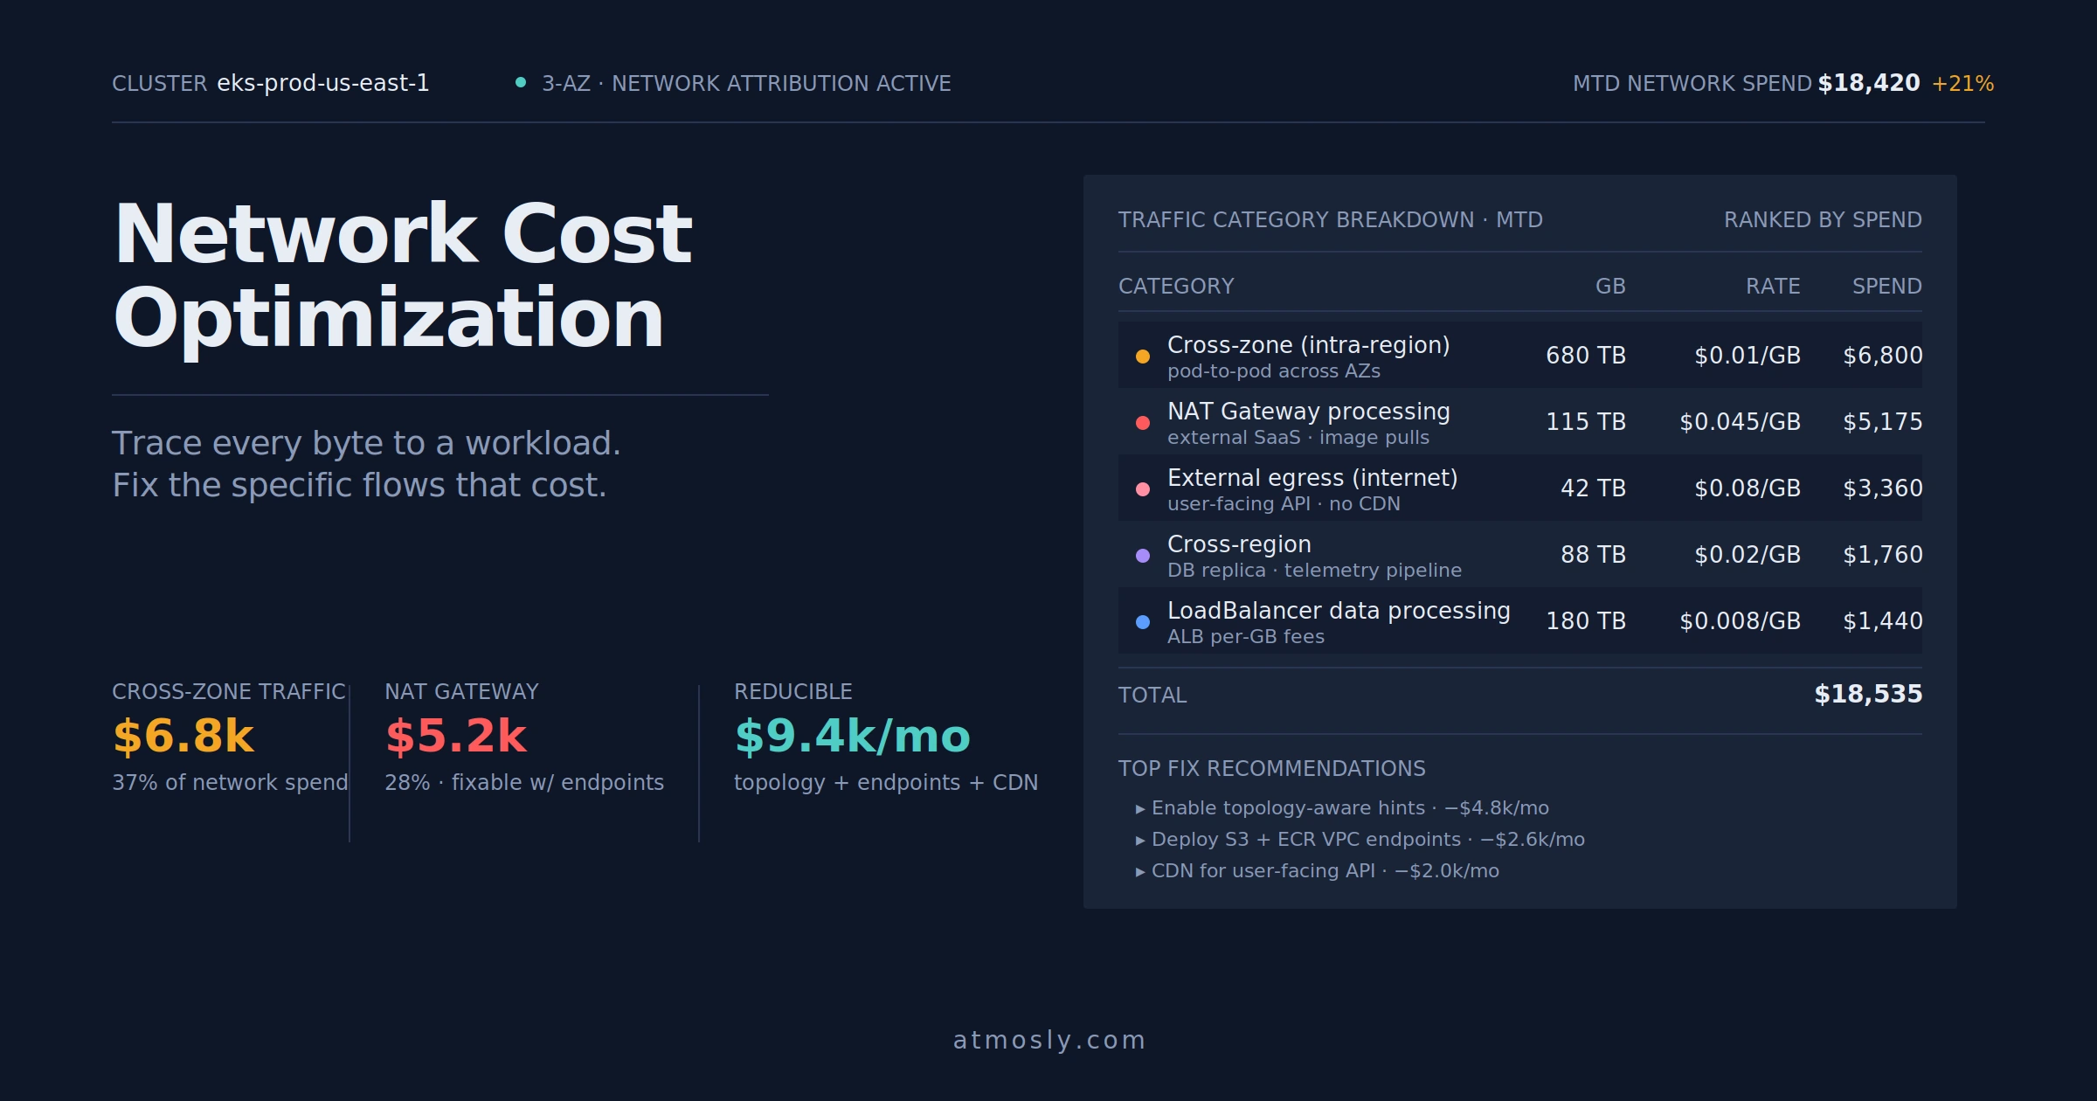Click the REDUCIBLE stat label
Viewport: 2097px width, 1101px height.
[x=792, y=691]
